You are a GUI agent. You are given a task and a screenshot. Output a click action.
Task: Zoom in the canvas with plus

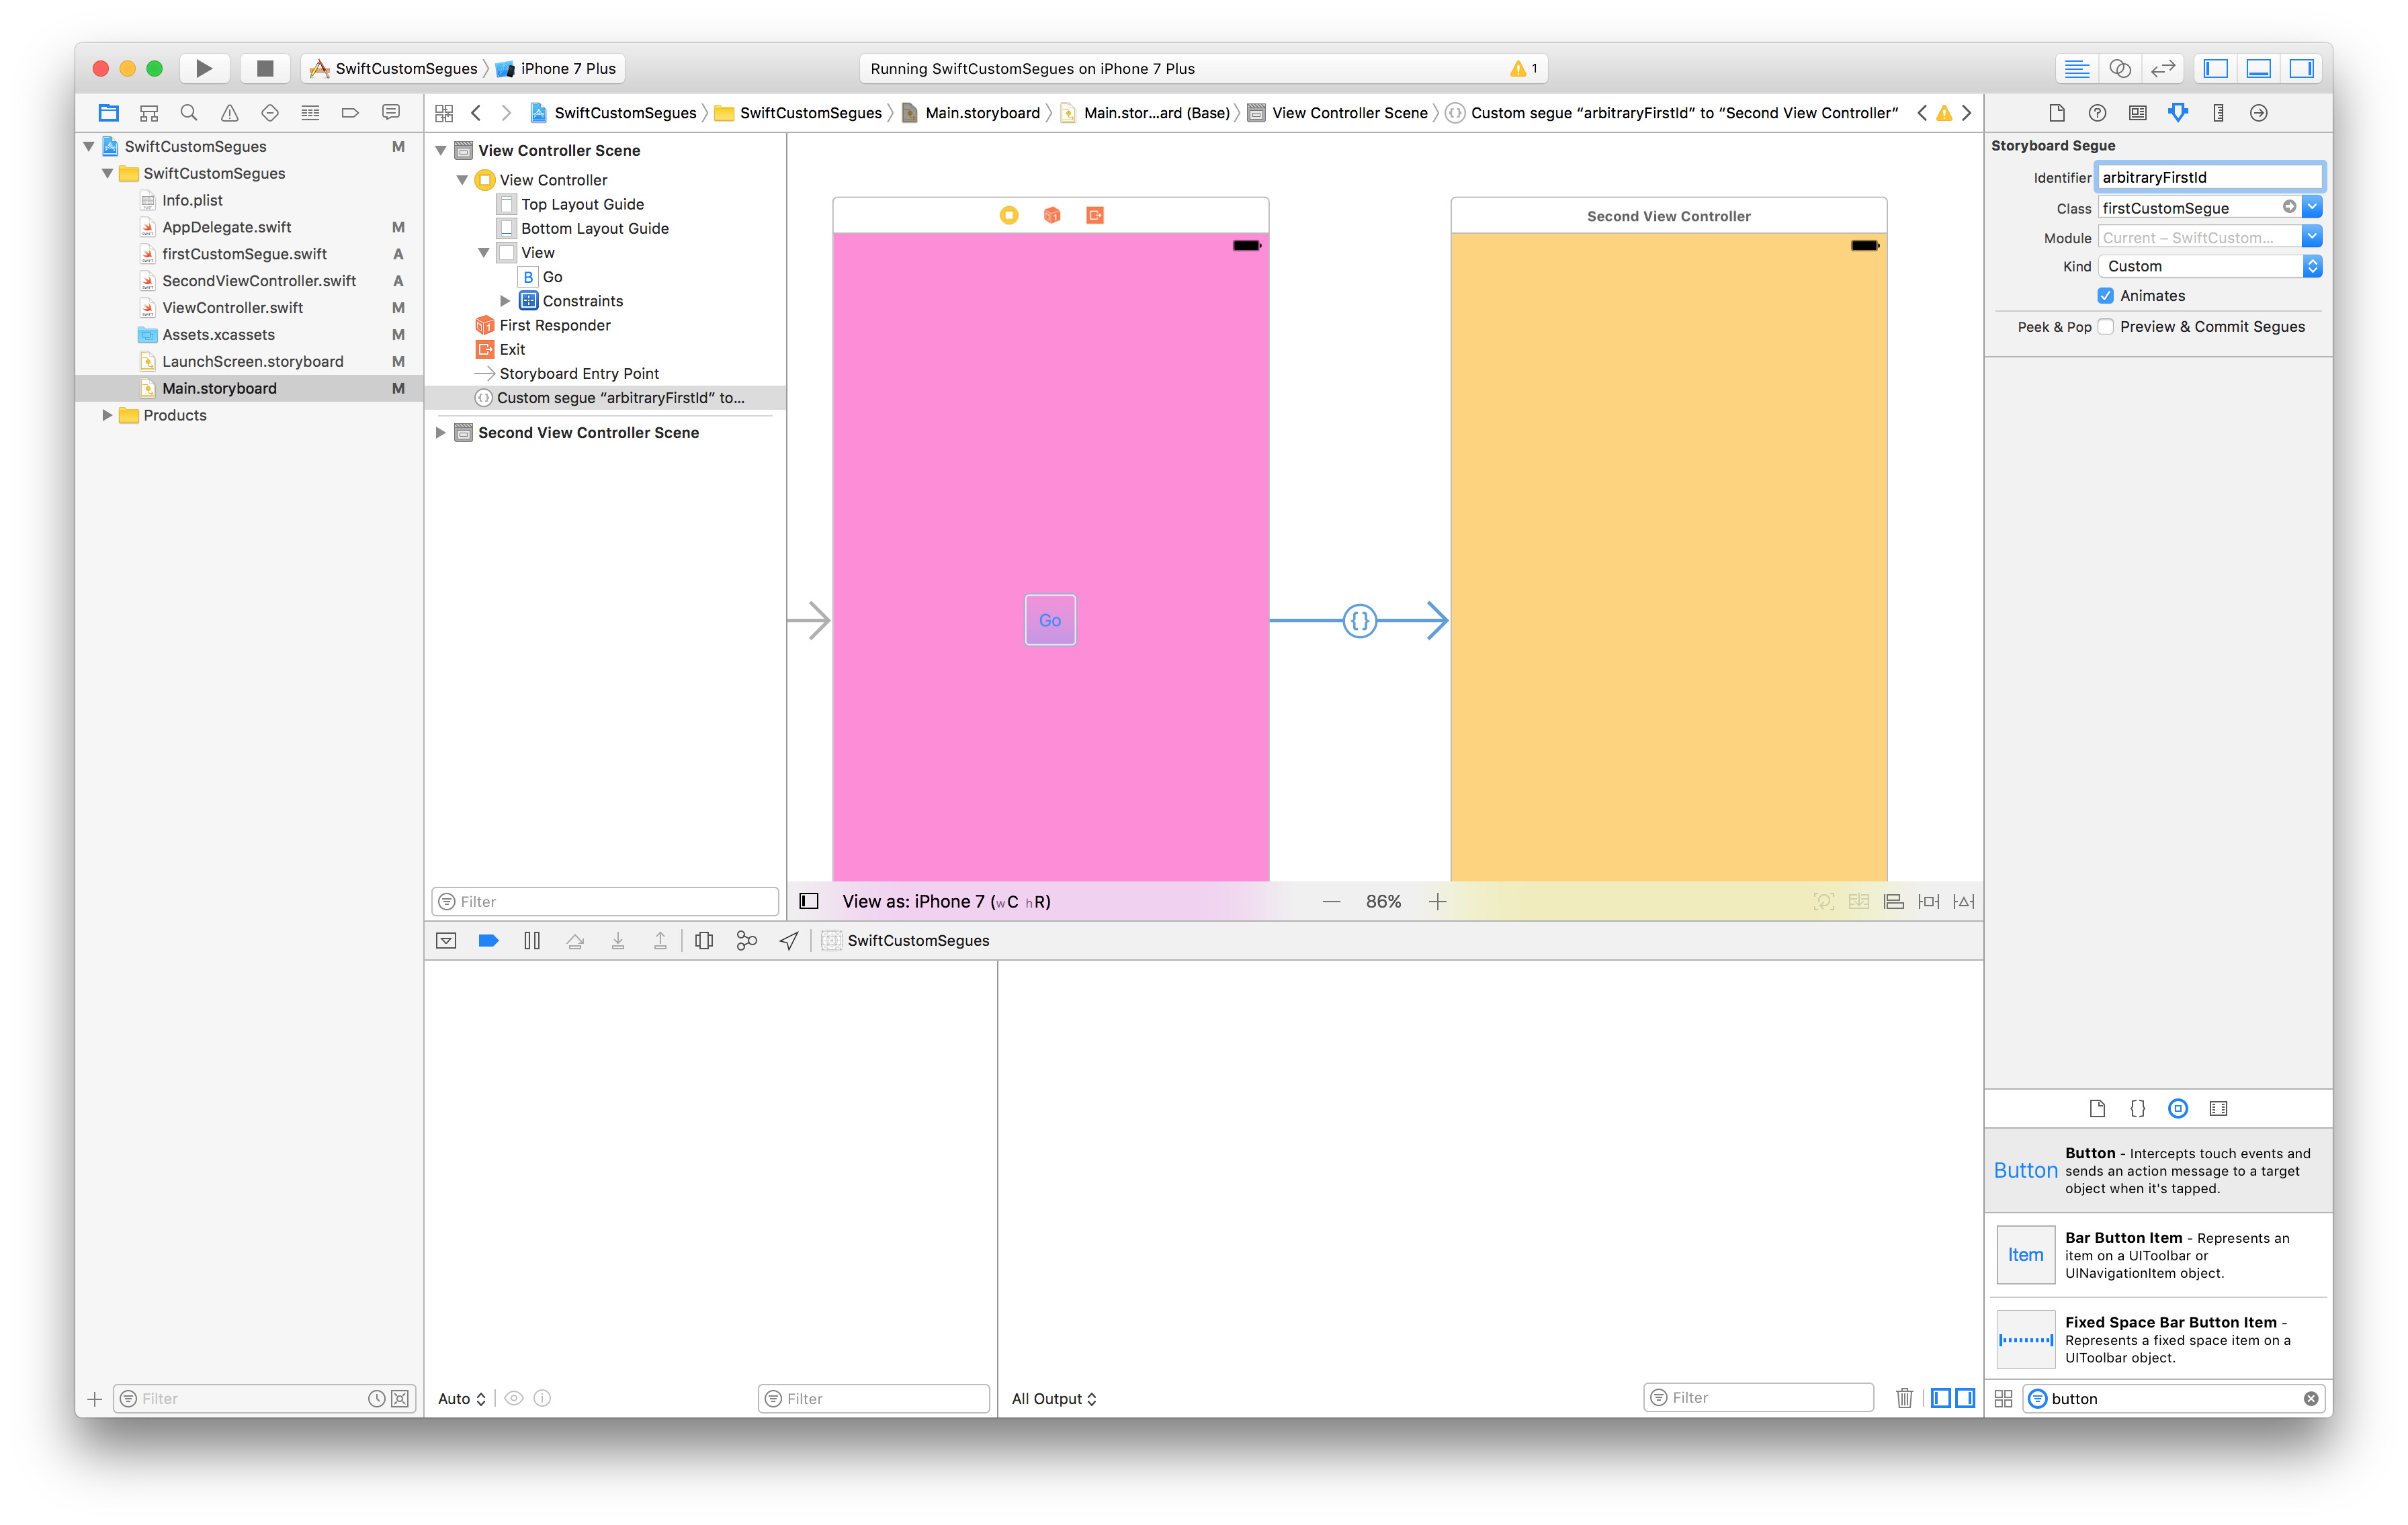(1437, 902)
